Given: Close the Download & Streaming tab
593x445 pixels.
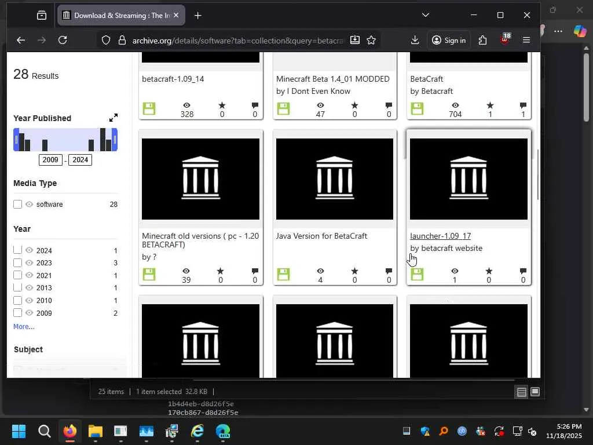Looking at the screenshot, I should pyautogui.click(x=176, y=15).
